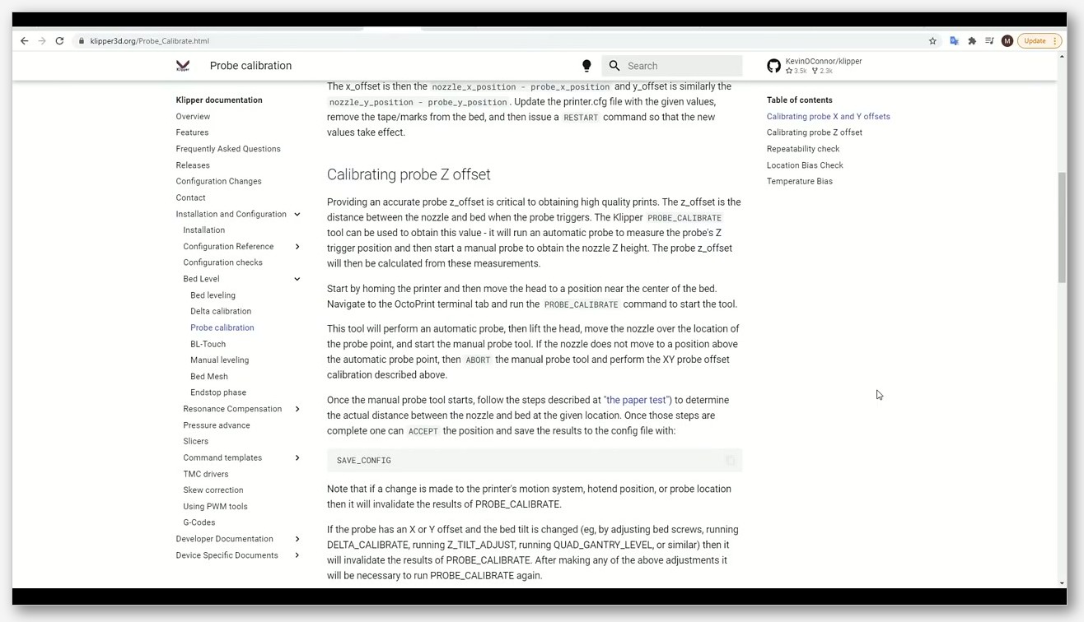Screen dimensions: 1084x622
Task: Reload the page with refresh icon
Action: tap(59, 40)
